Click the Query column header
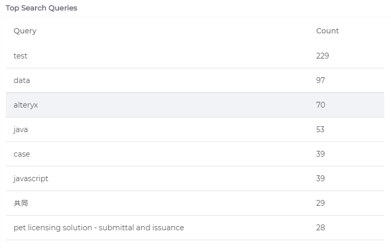Screen dimensions: 391x248 [25, 31]
